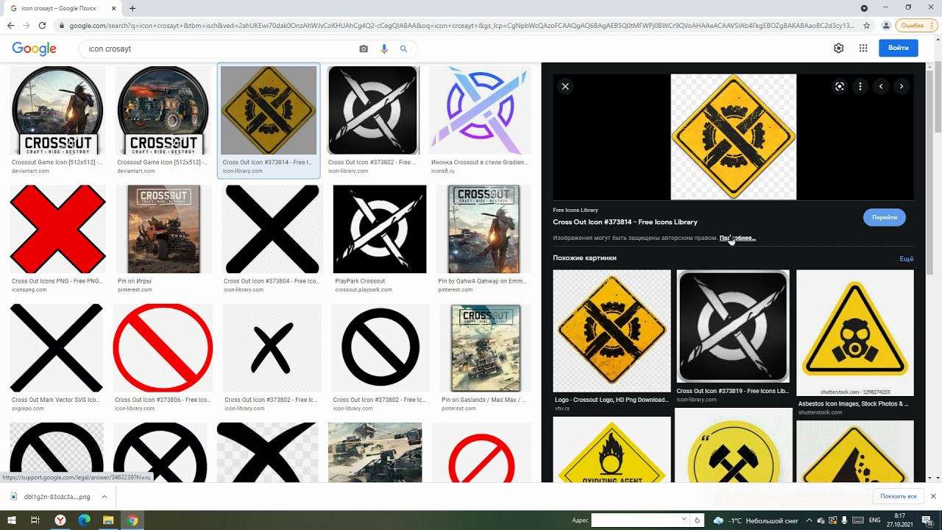Open Pin on Gaslands / Mad Max thumbnail

click(486, 348)
